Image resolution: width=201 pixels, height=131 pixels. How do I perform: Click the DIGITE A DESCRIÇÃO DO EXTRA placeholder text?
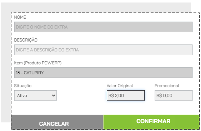tap(47, 50)
